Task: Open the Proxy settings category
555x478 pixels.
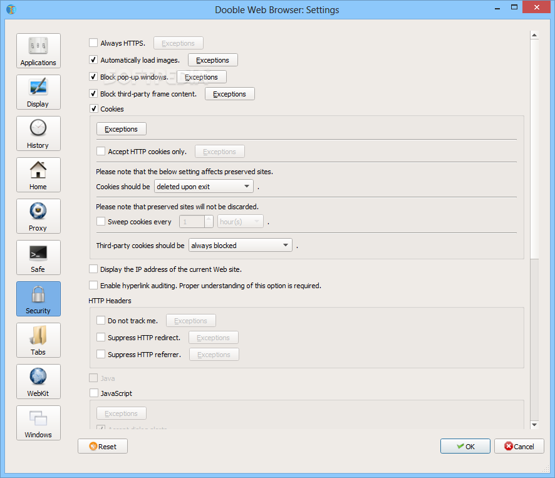Action: [38, 216]
